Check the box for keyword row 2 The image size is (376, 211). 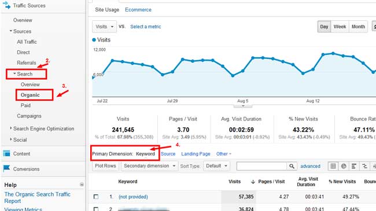(96, 209)
